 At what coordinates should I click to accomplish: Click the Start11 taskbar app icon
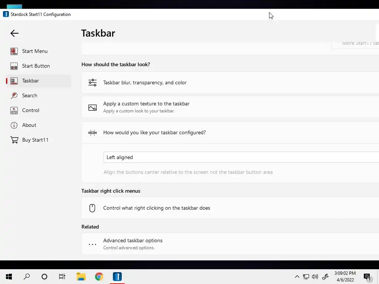(x=117, y=277)
